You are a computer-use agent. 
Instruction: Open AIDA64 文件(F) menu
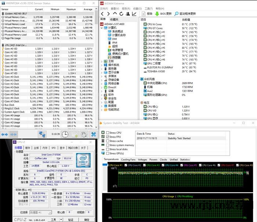(x=104, y=8)
